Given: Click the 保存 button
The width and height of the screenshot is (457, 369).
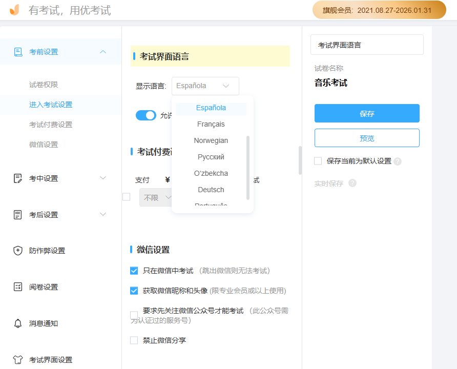Looking at the screenshot, I should click(366, 113).
